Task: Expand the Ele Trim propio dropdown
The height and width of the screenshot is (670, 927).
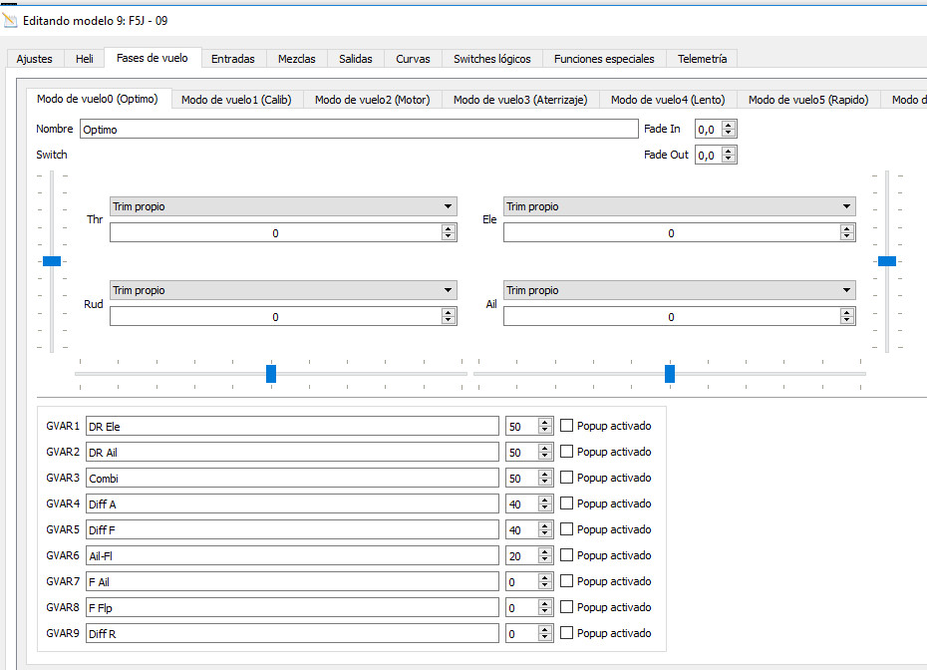Action: (x=679, y=206)
